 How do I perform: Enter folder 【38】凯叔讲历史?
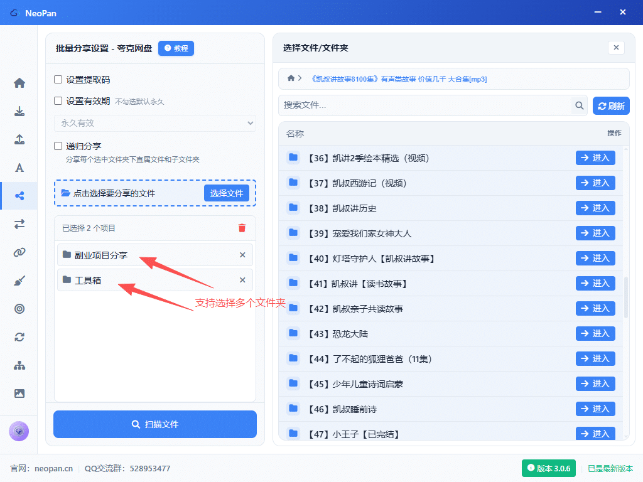(595, 208)
